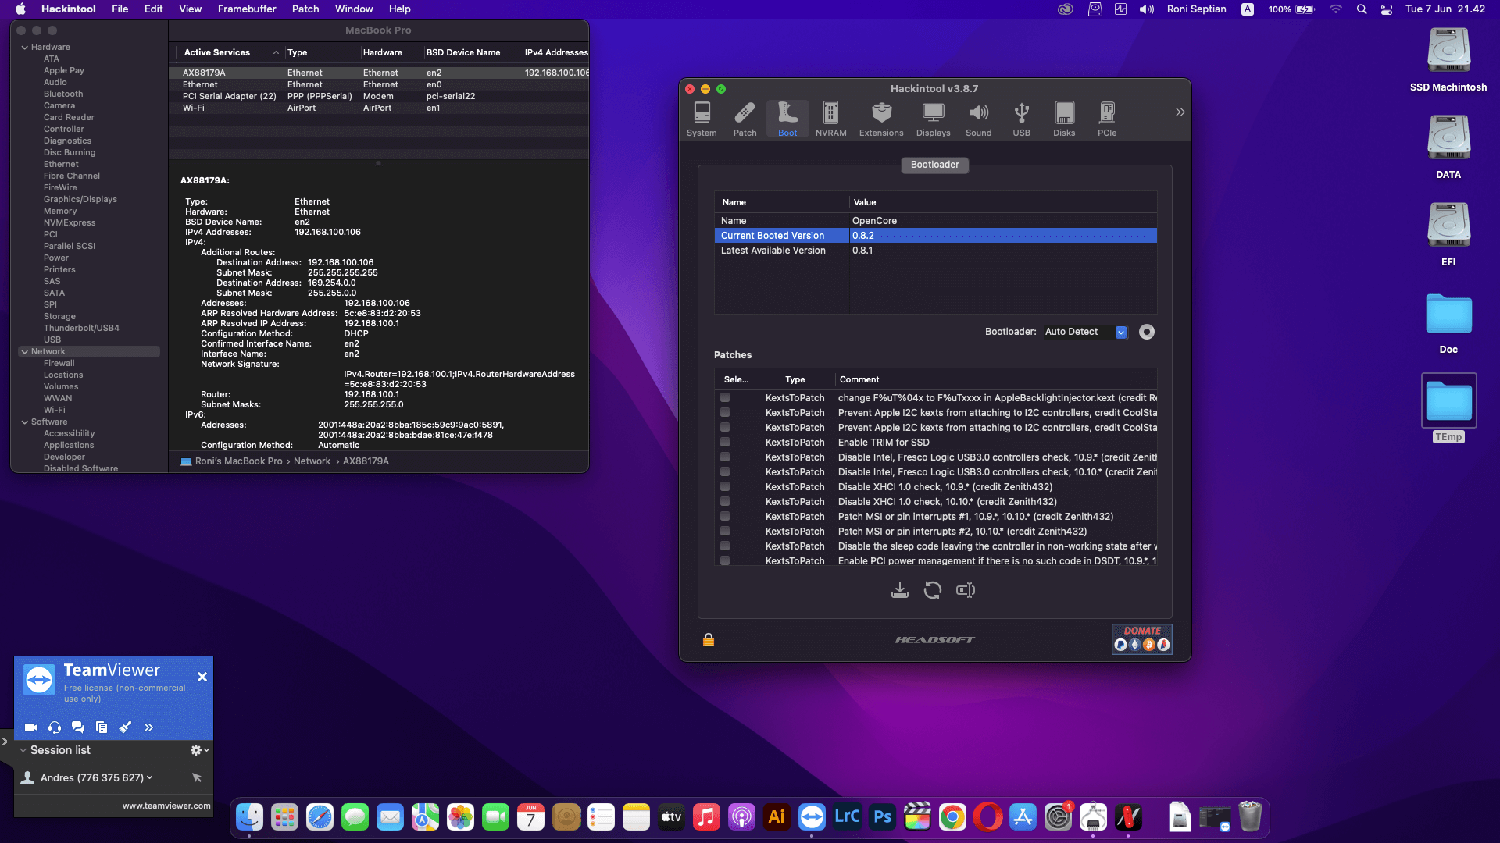Viewport: 1500px width, 843px height.
Task: Click the collapse arrow at TeamViewer panel edge
Action: pyautogui.click(x=5, y=742)
